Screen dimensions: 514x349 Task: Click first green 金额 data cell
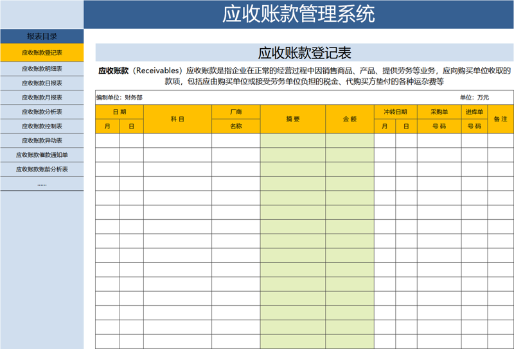tap(350, 140)
